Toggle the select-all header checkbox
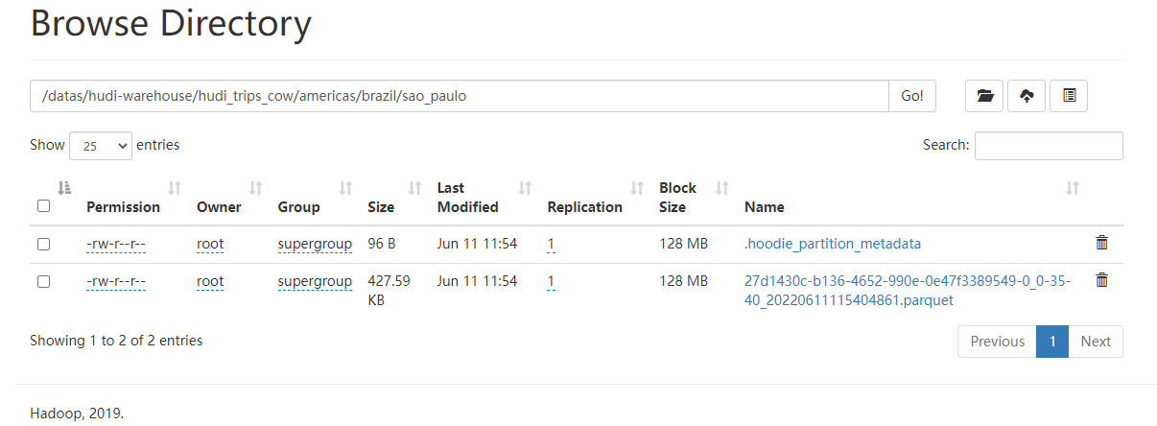Viewport: 1157px width, 426px height. click(x=43, y=205)
